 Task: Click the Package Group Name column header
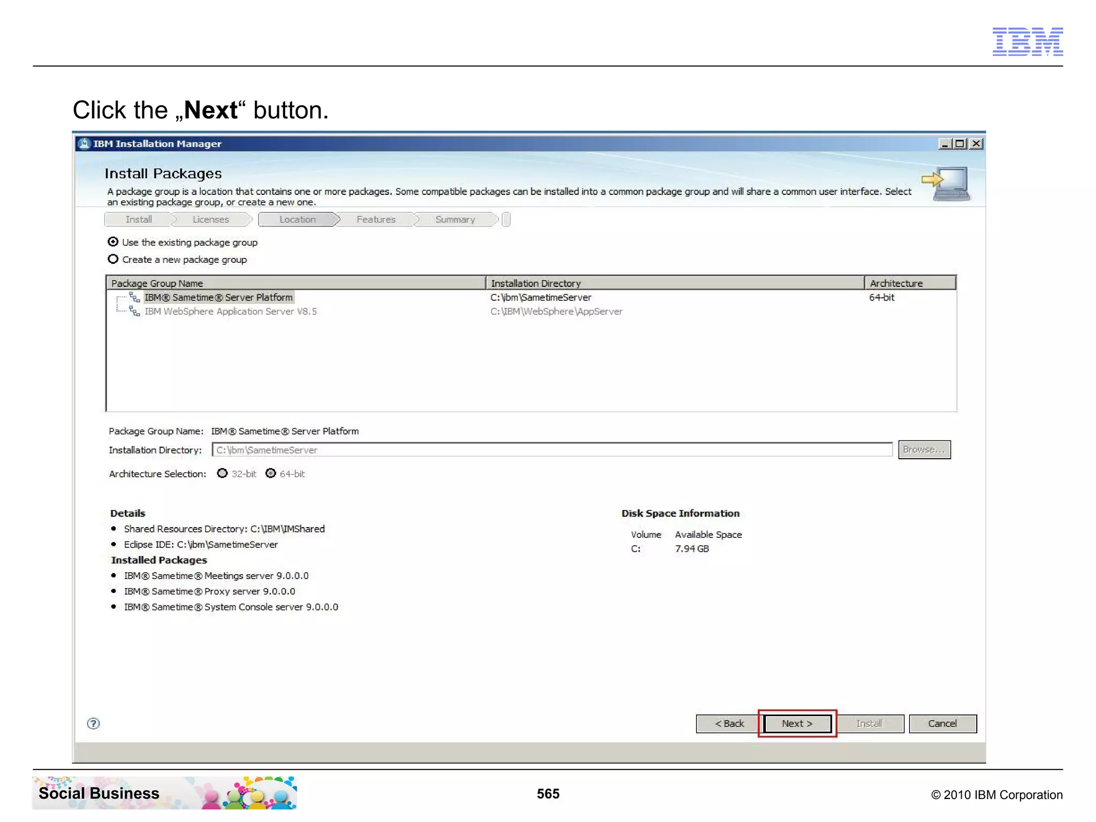pyautogui.click(x=296, y=283)
